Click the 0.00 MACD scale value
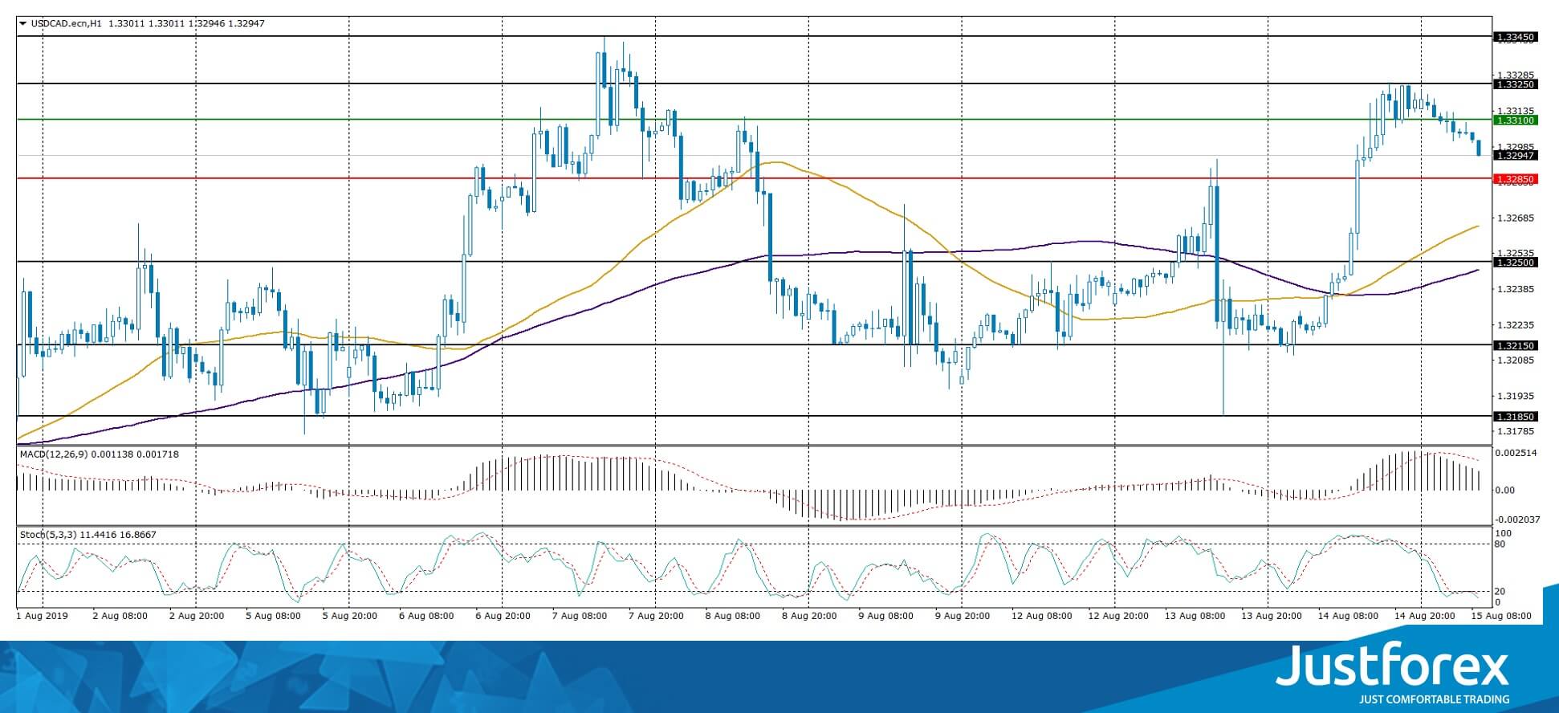Screen dimensions: 1559x713 point(1506,491)
